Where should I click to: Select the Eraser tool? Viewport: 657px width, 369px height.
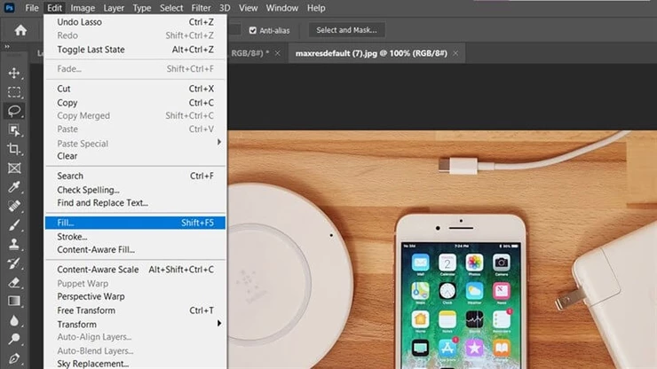click(x=14, y=283)
